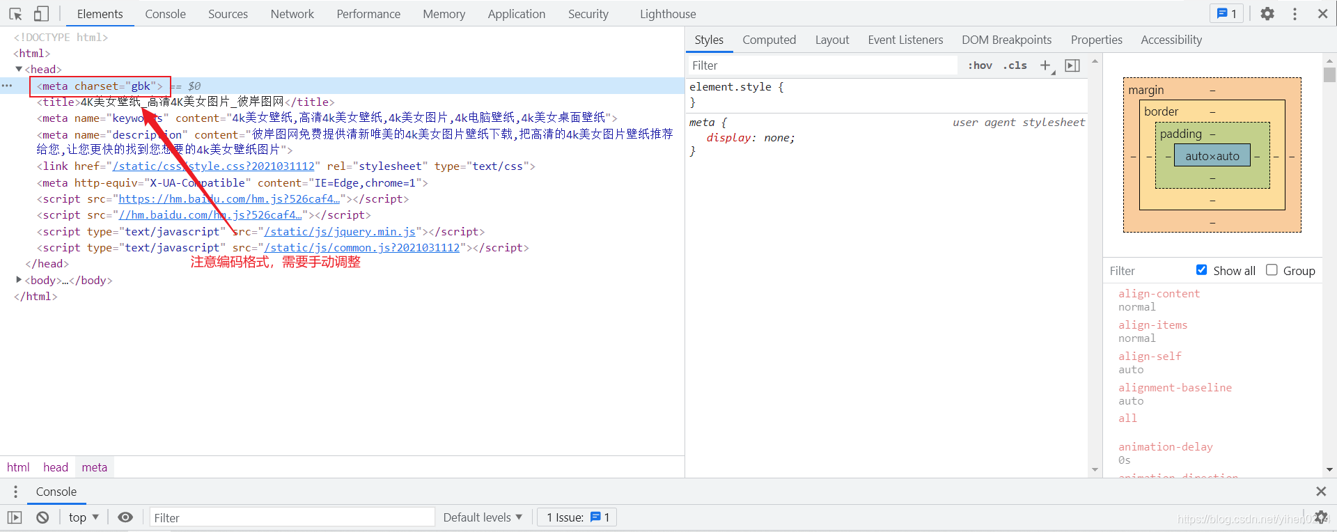Screen dimensions: 1337x532
Task: Click the Console drawer tab
Action: coord(56,492)
